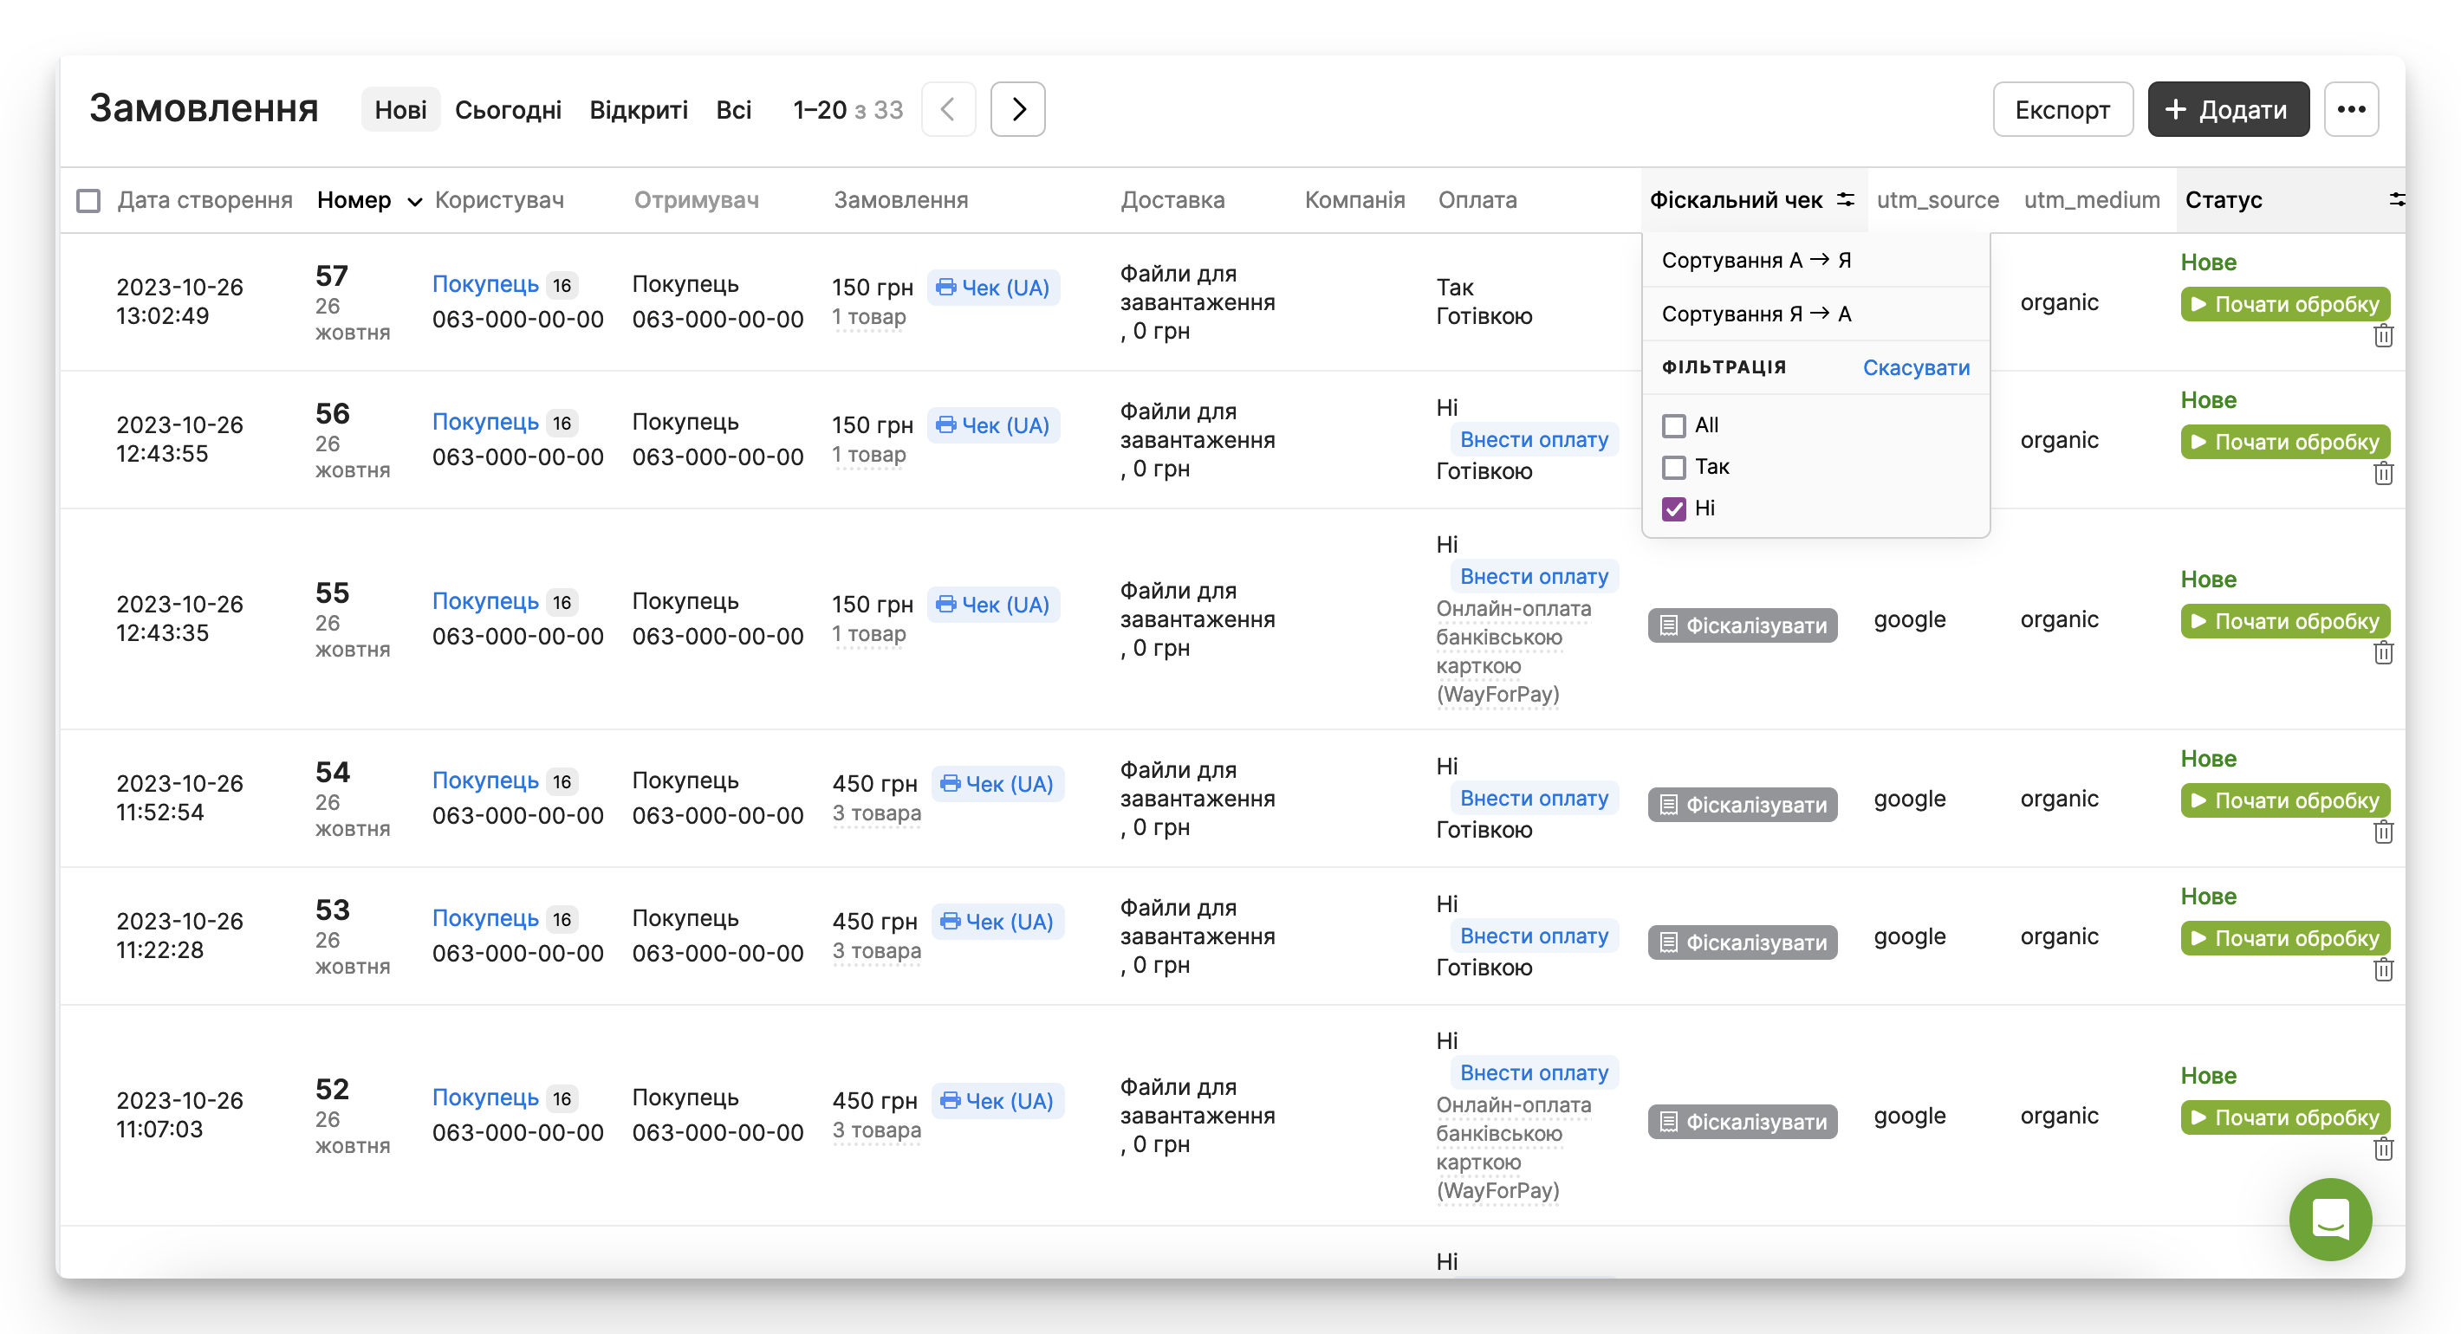Tick the select-all orders checkbox
Image resolution: width=2461 pixels, height=1334 pixels.
pos(88,200)
